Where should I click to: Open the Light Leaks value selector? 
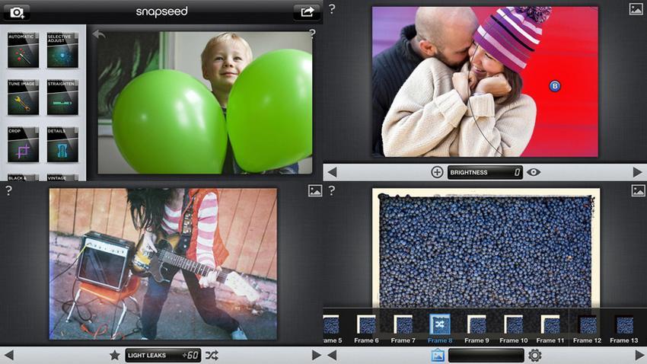(163, 355)
